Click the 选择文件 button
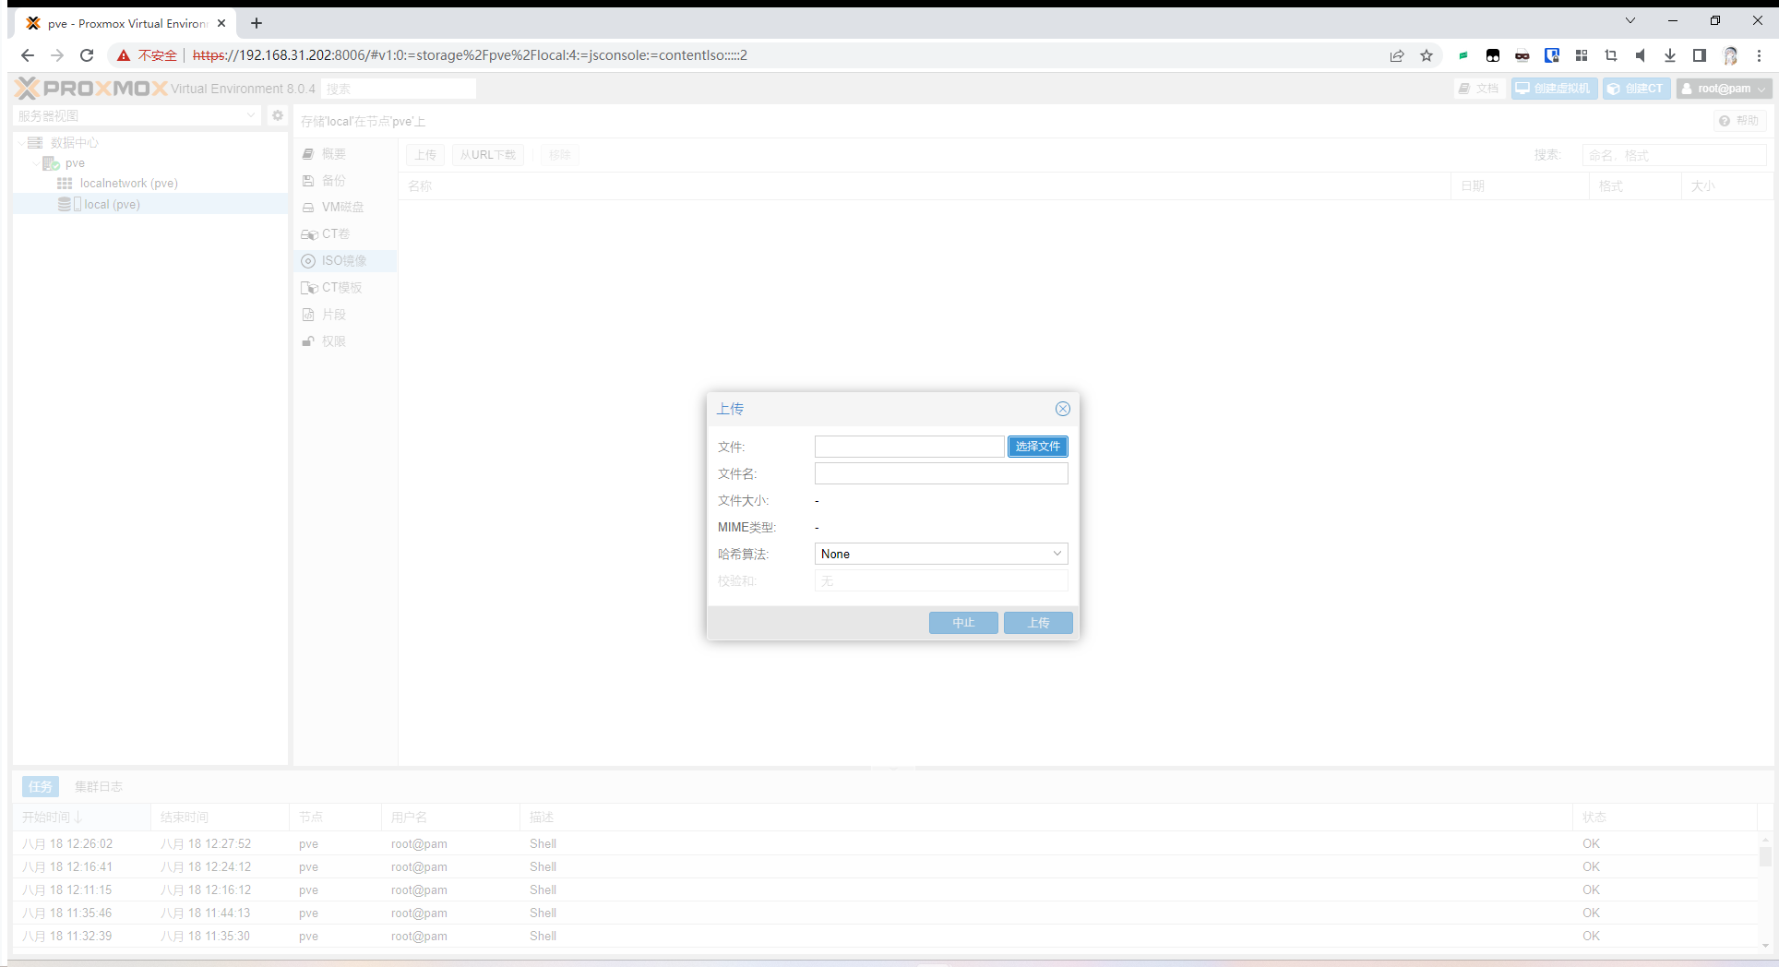 coord(1037,447)
